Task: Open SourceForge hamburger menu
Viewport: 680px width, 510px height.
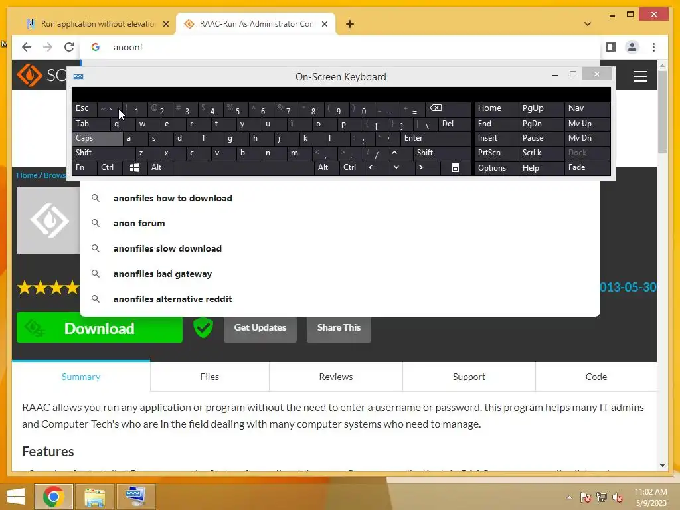Action: coord(640,76)
